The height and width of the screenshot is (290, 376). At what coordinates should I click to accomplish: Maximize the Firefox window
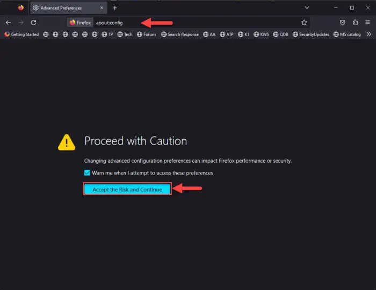(x=352, y=8)
